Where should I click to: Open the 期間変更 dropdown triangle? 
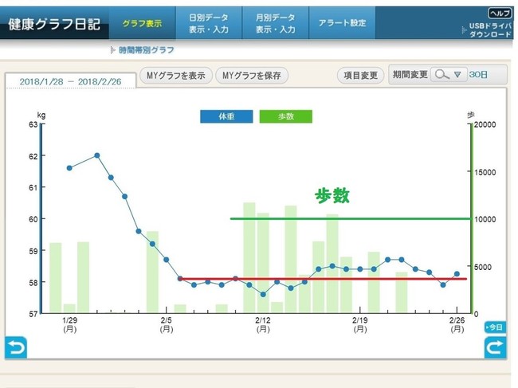(x=457, y=75)
